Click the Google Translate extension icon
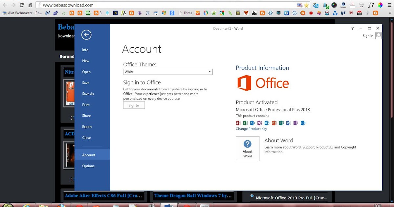 (x=316, y=5)
